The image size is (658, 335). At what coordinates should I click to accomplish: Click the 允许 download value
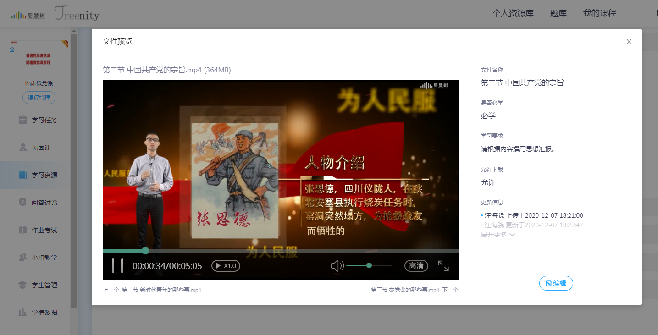point(488,182)
